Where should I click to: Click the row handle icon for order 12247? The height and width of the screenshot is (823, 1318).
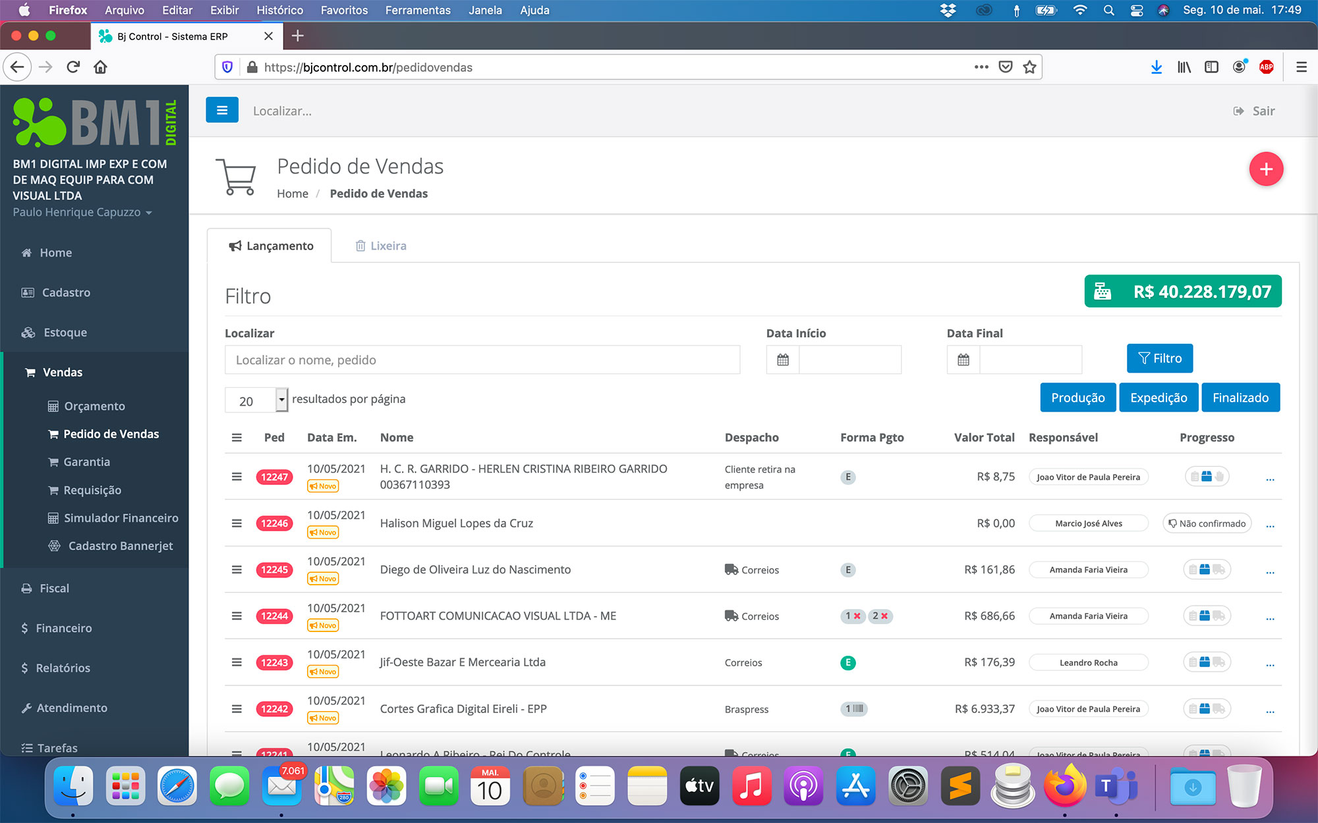click(237, 477)
